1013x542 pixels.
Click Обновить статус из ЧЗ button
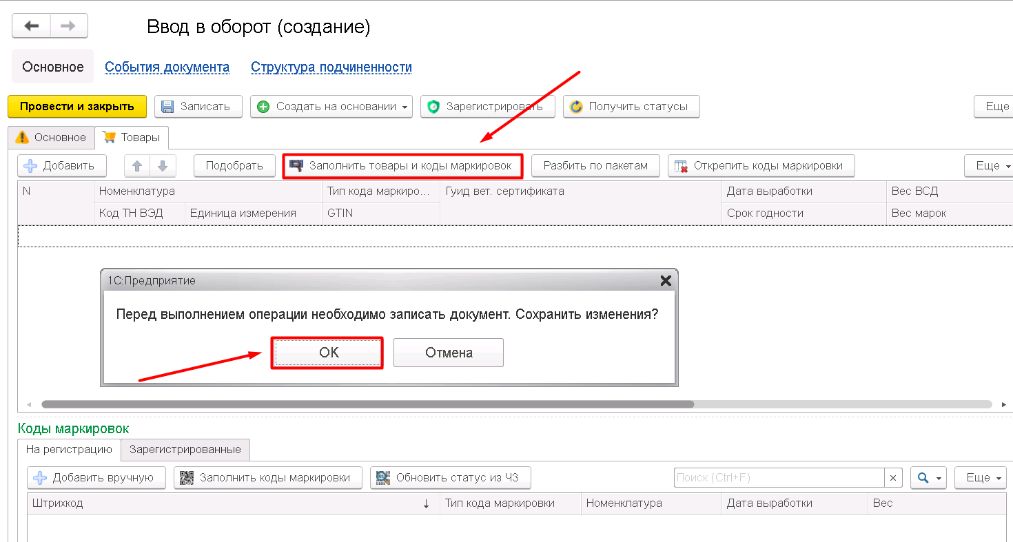(x=450, y=478)
